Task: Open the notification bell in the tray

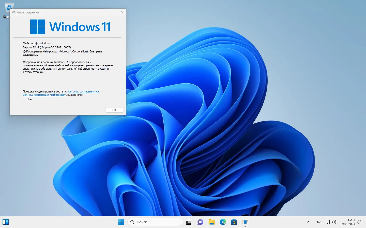Action: (359, 222)
